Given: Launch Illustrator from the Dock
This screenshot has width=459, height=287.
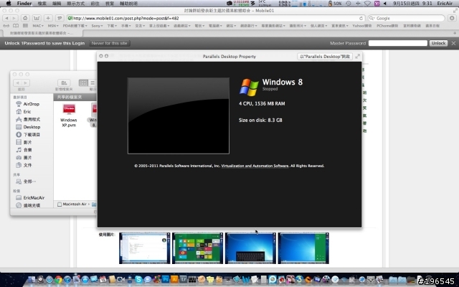Looking at the screenshot, I should 174,279.
